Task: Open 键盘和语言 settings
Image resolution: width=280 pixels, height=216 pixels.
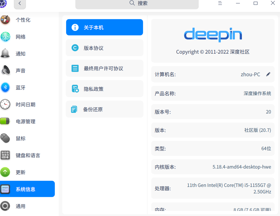Action: coord(29,155)
